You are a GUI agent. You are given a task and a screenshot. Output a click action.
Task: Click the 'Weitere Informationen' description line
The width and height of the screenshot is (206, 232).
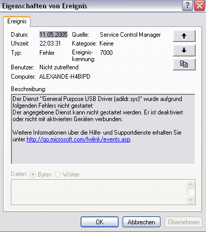click(97, 133)
